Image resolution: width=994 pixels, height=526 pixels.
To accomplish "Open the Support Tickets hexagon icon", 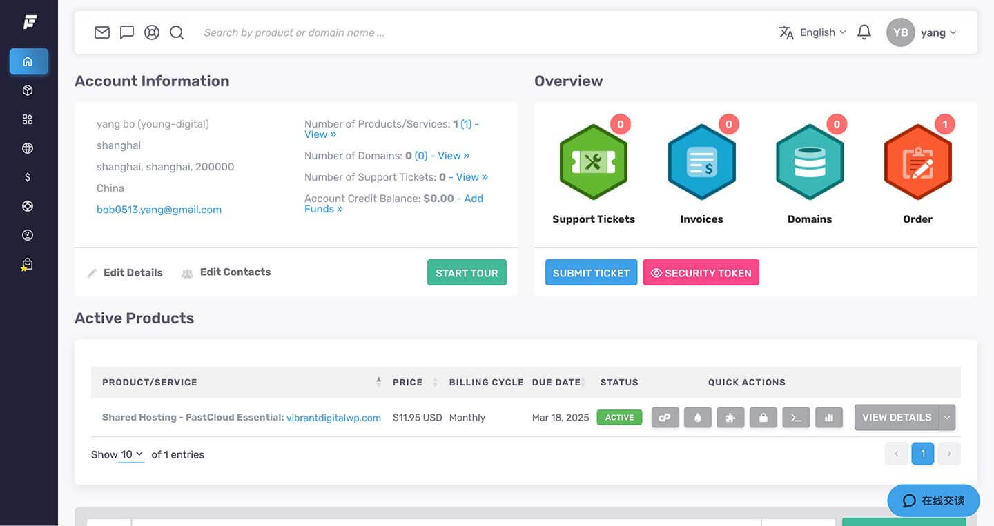I will point(594,162).
